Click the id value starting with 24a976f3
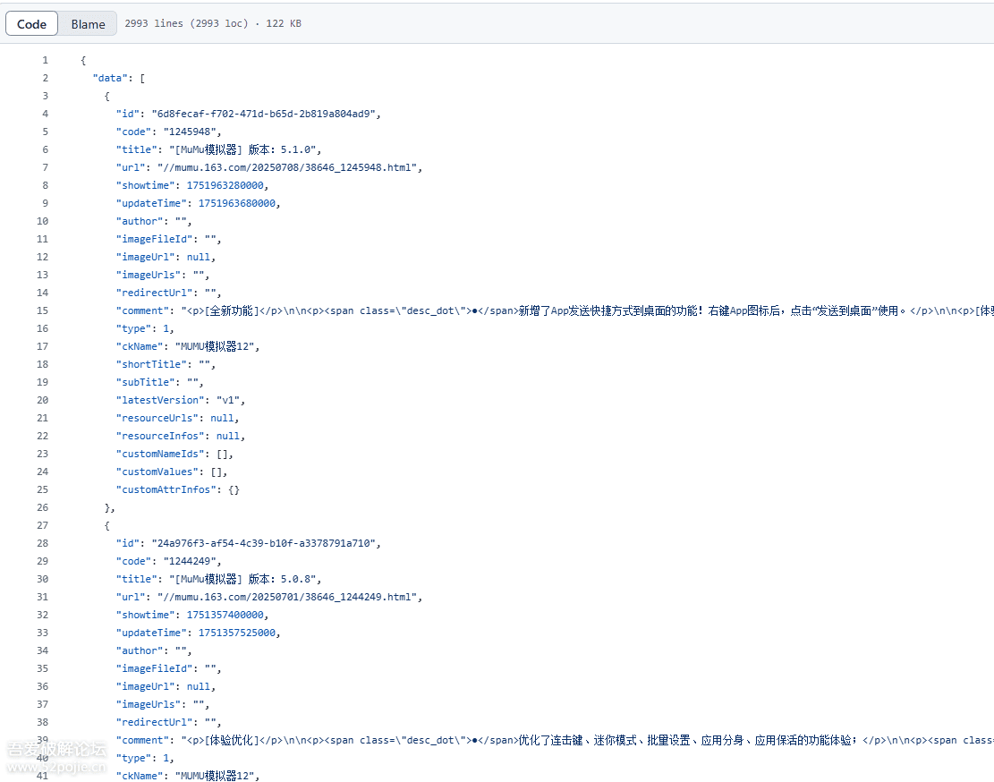Viewport: 994px width, 782px height. (x=266, y=543)
